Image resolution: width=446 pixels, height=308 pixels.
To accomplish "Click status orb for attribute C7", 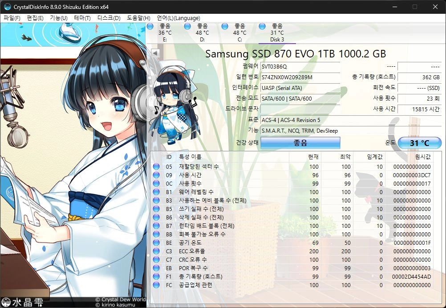I will (156, 259).
